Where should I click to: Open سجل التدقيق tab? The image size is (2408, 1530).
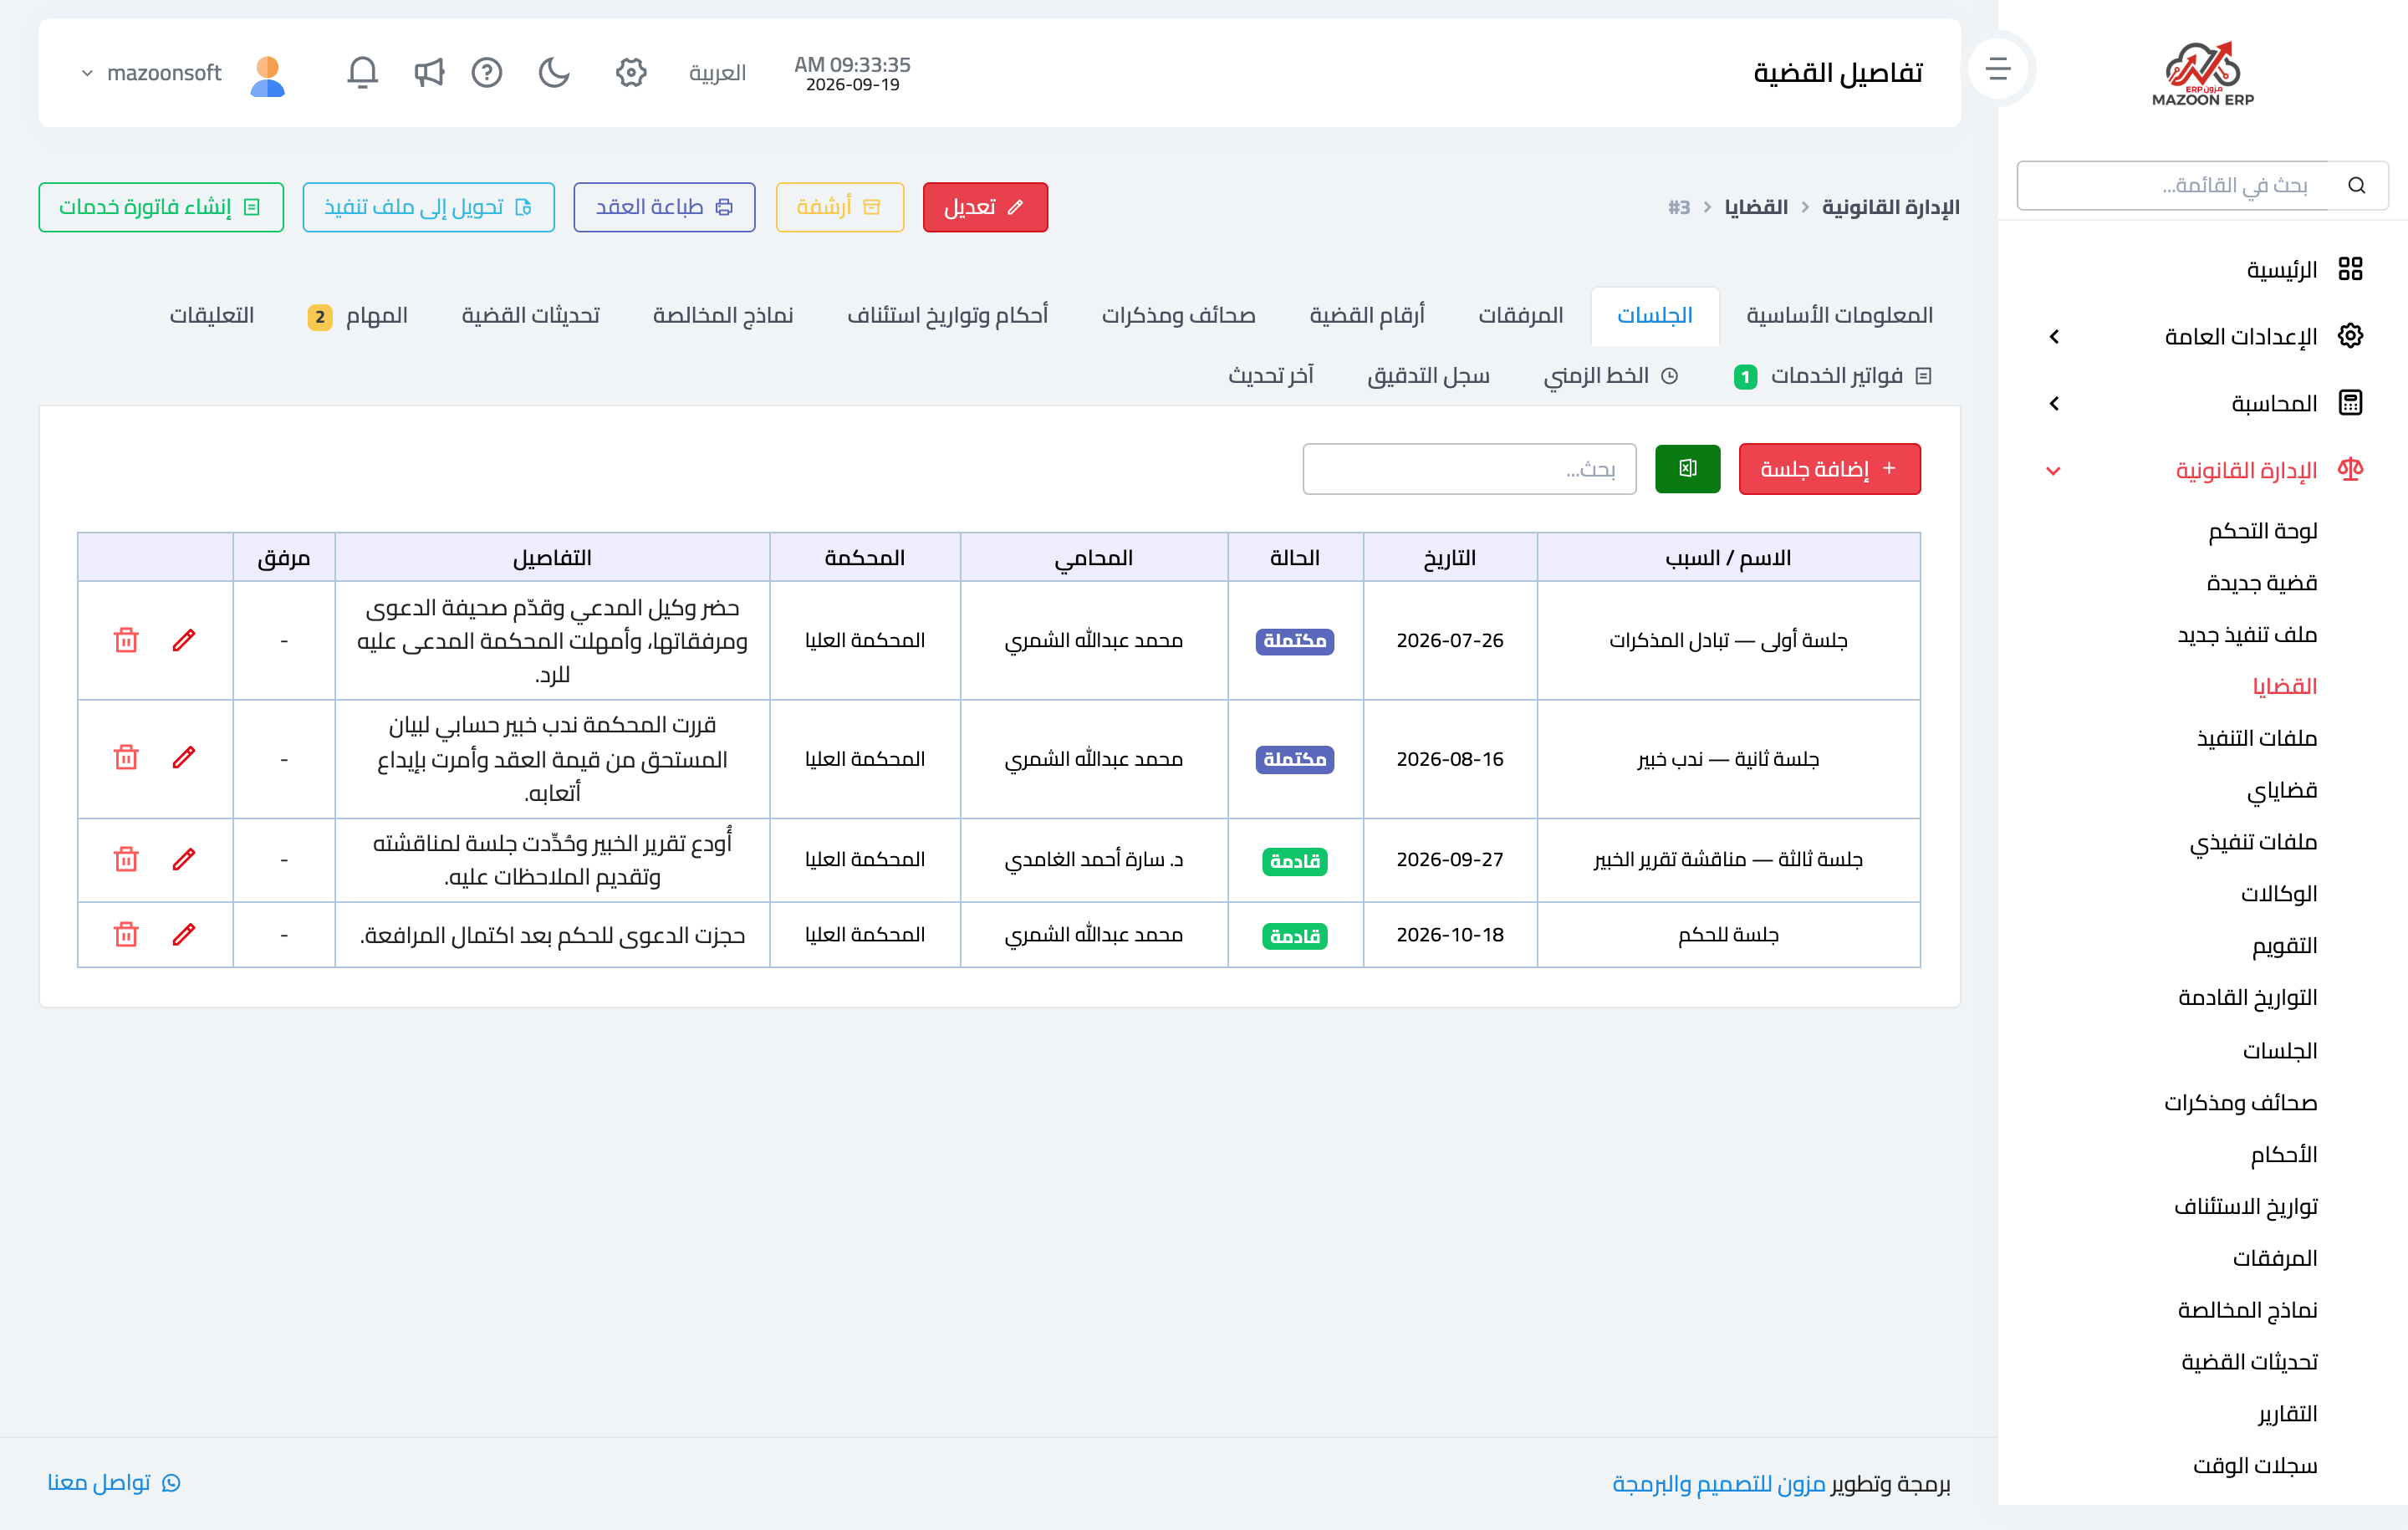tap(1428, 376)
